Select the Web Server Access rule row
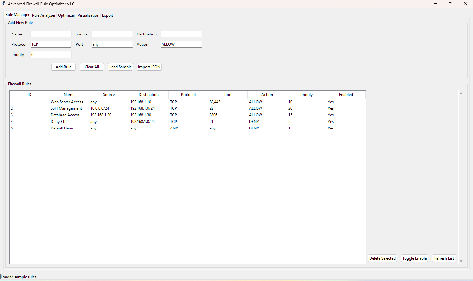The height and width of the screenshot is (281, 473). [x=67, y=102]
